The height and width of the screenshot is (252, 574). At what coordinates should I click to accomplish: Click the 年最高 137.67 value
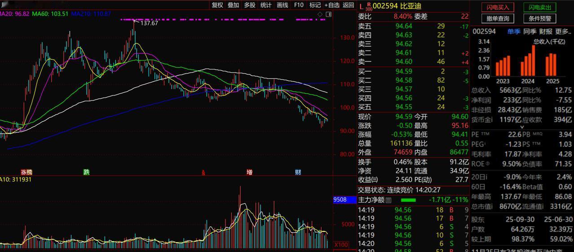510,196
